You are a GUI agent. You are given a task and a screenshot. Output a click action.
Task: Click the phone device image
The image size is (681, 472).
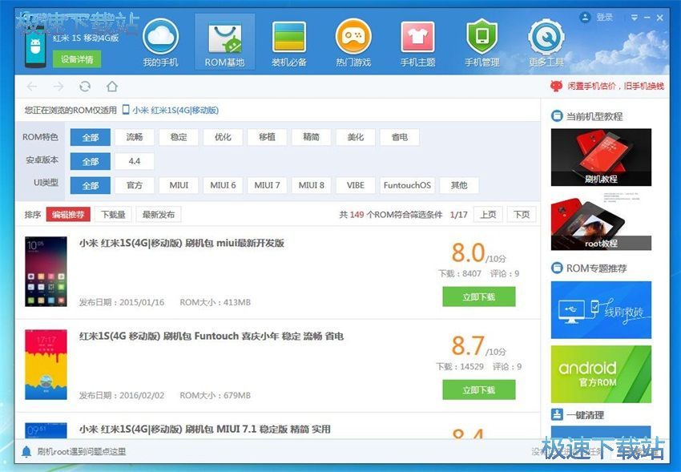[x=35, y=46]
